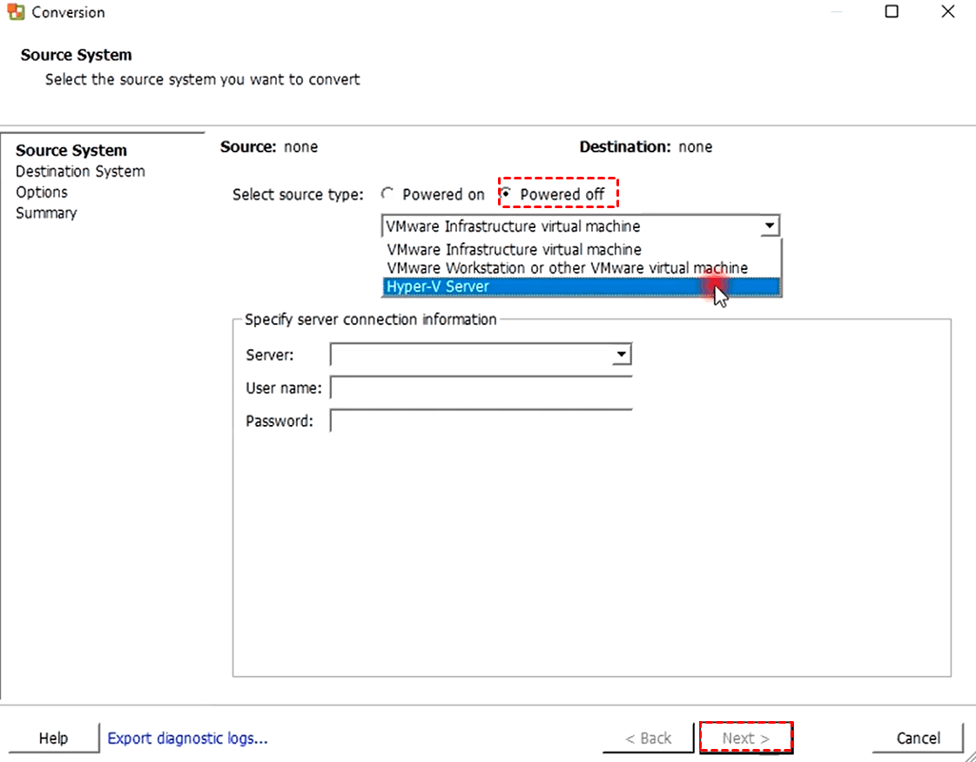976x762 pixels.
Task: Go to Options step in sidebar
Action: pos(42,192)
